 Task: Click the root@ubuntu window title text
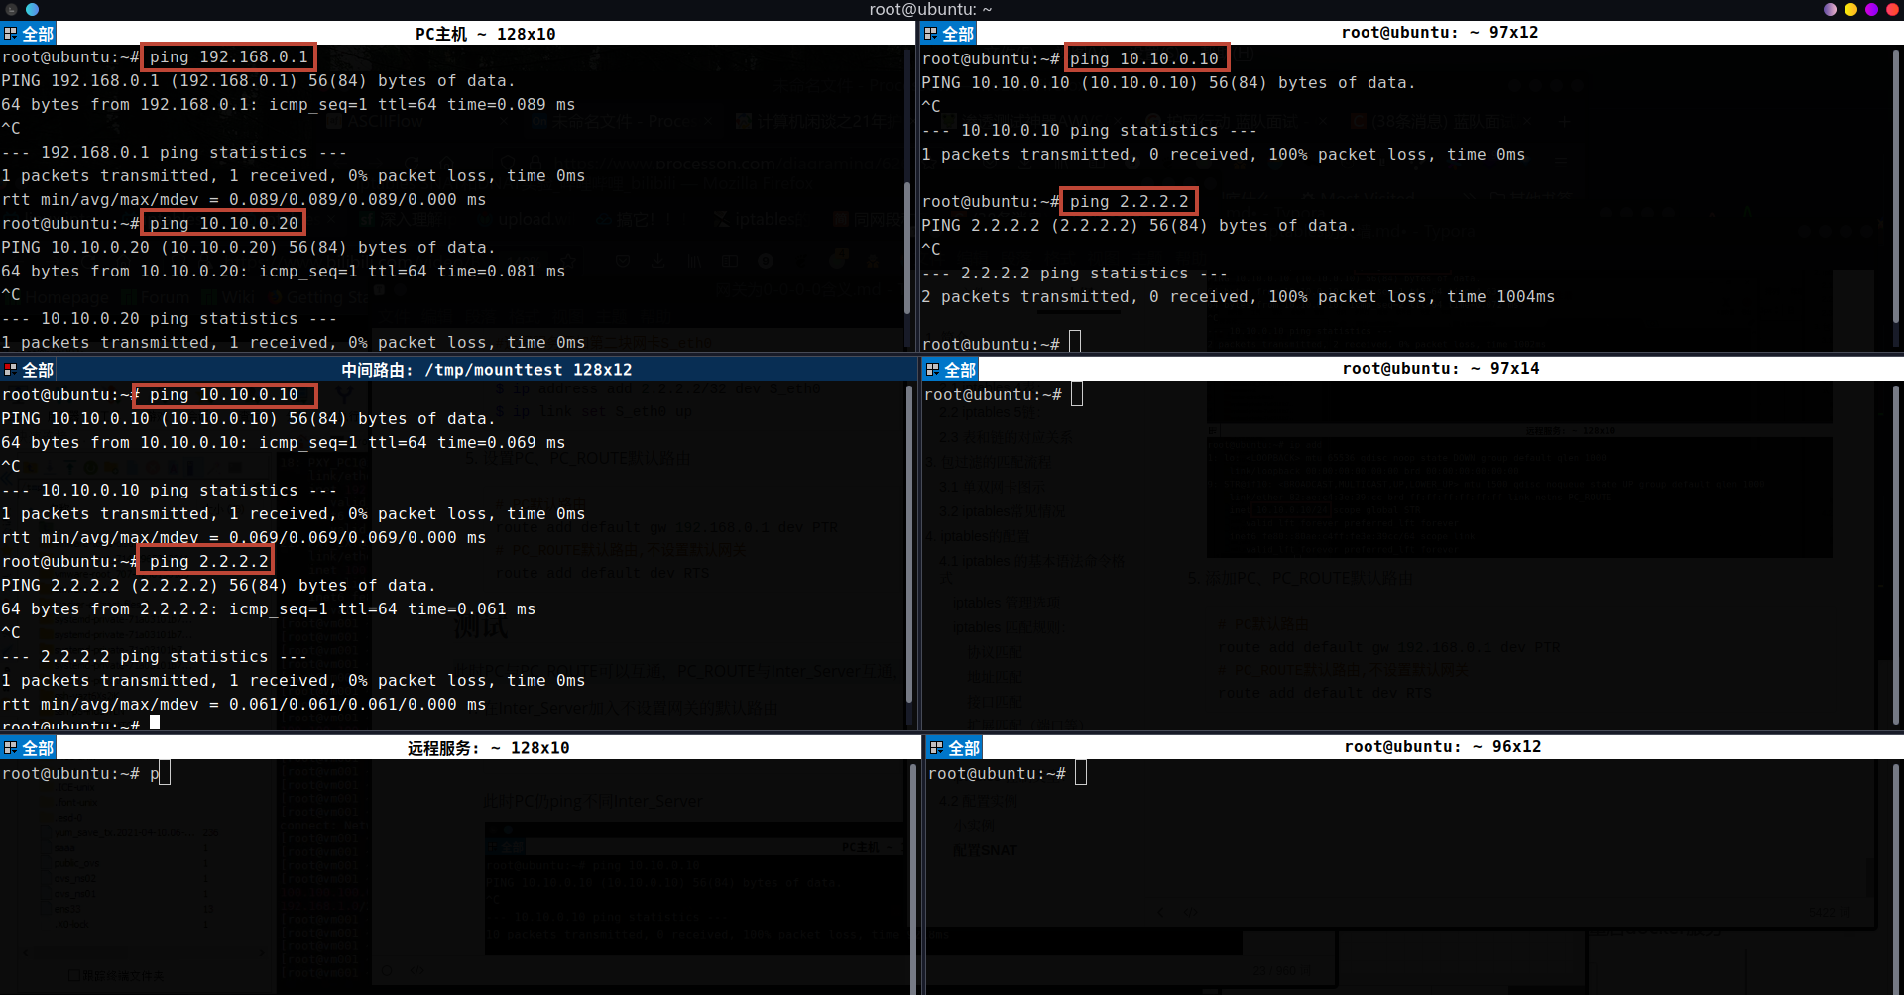pos(929,9)
